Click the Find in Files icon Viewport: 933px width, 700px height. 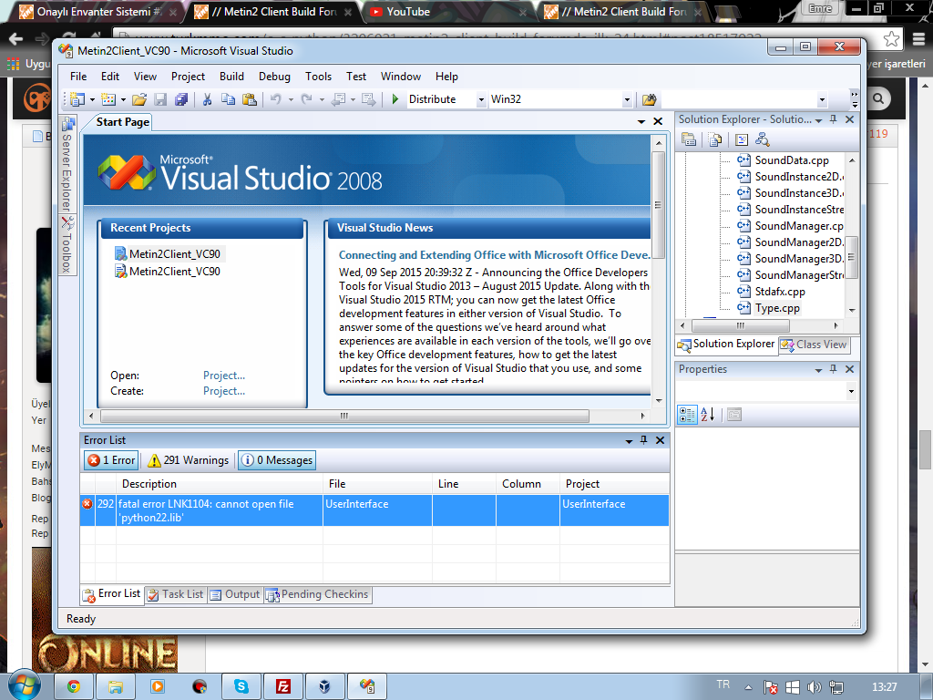[649, 99]
